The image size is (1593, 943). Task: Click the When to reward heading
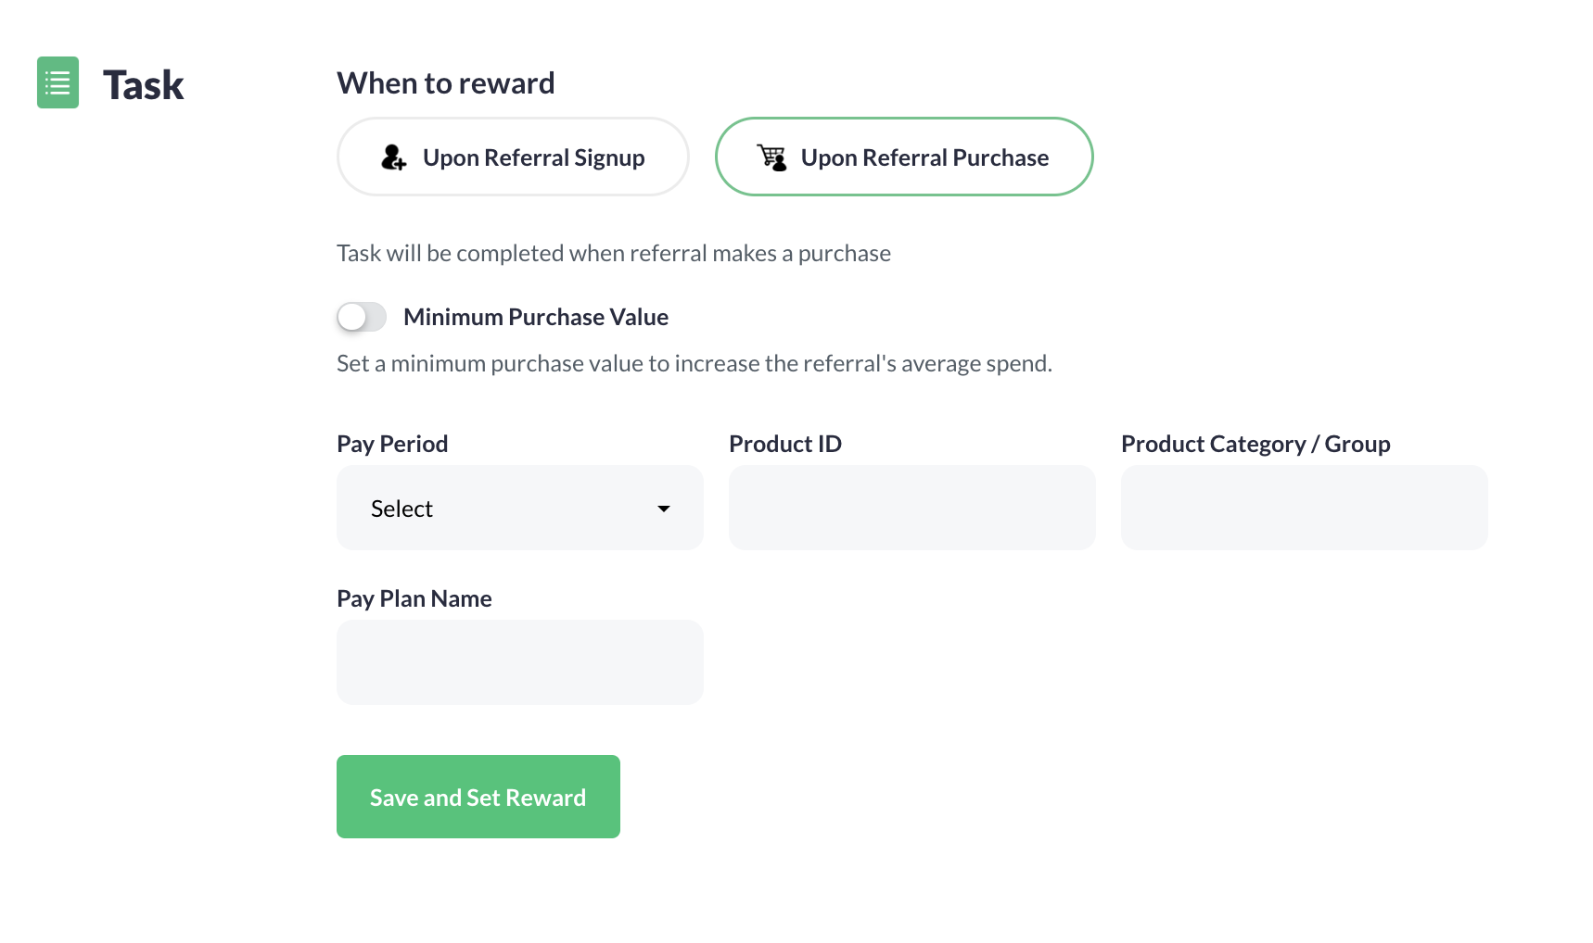(445, 82)
